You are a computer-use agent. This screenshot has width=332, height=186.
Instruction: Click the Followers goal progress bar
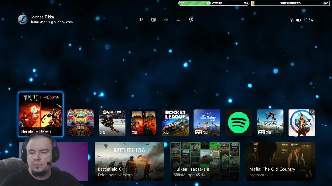click(x=214, y=3)
